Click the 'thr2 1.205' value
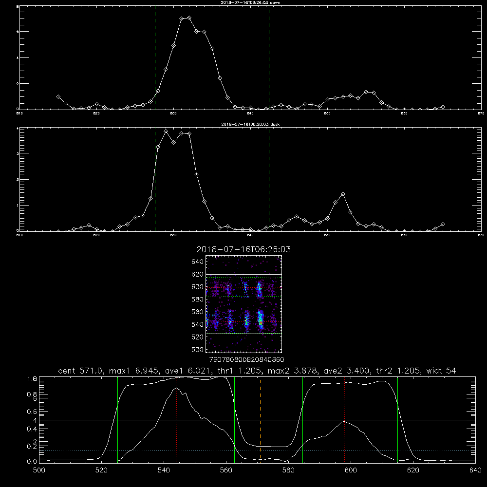The image size is (487, 487). coord(398,371)
